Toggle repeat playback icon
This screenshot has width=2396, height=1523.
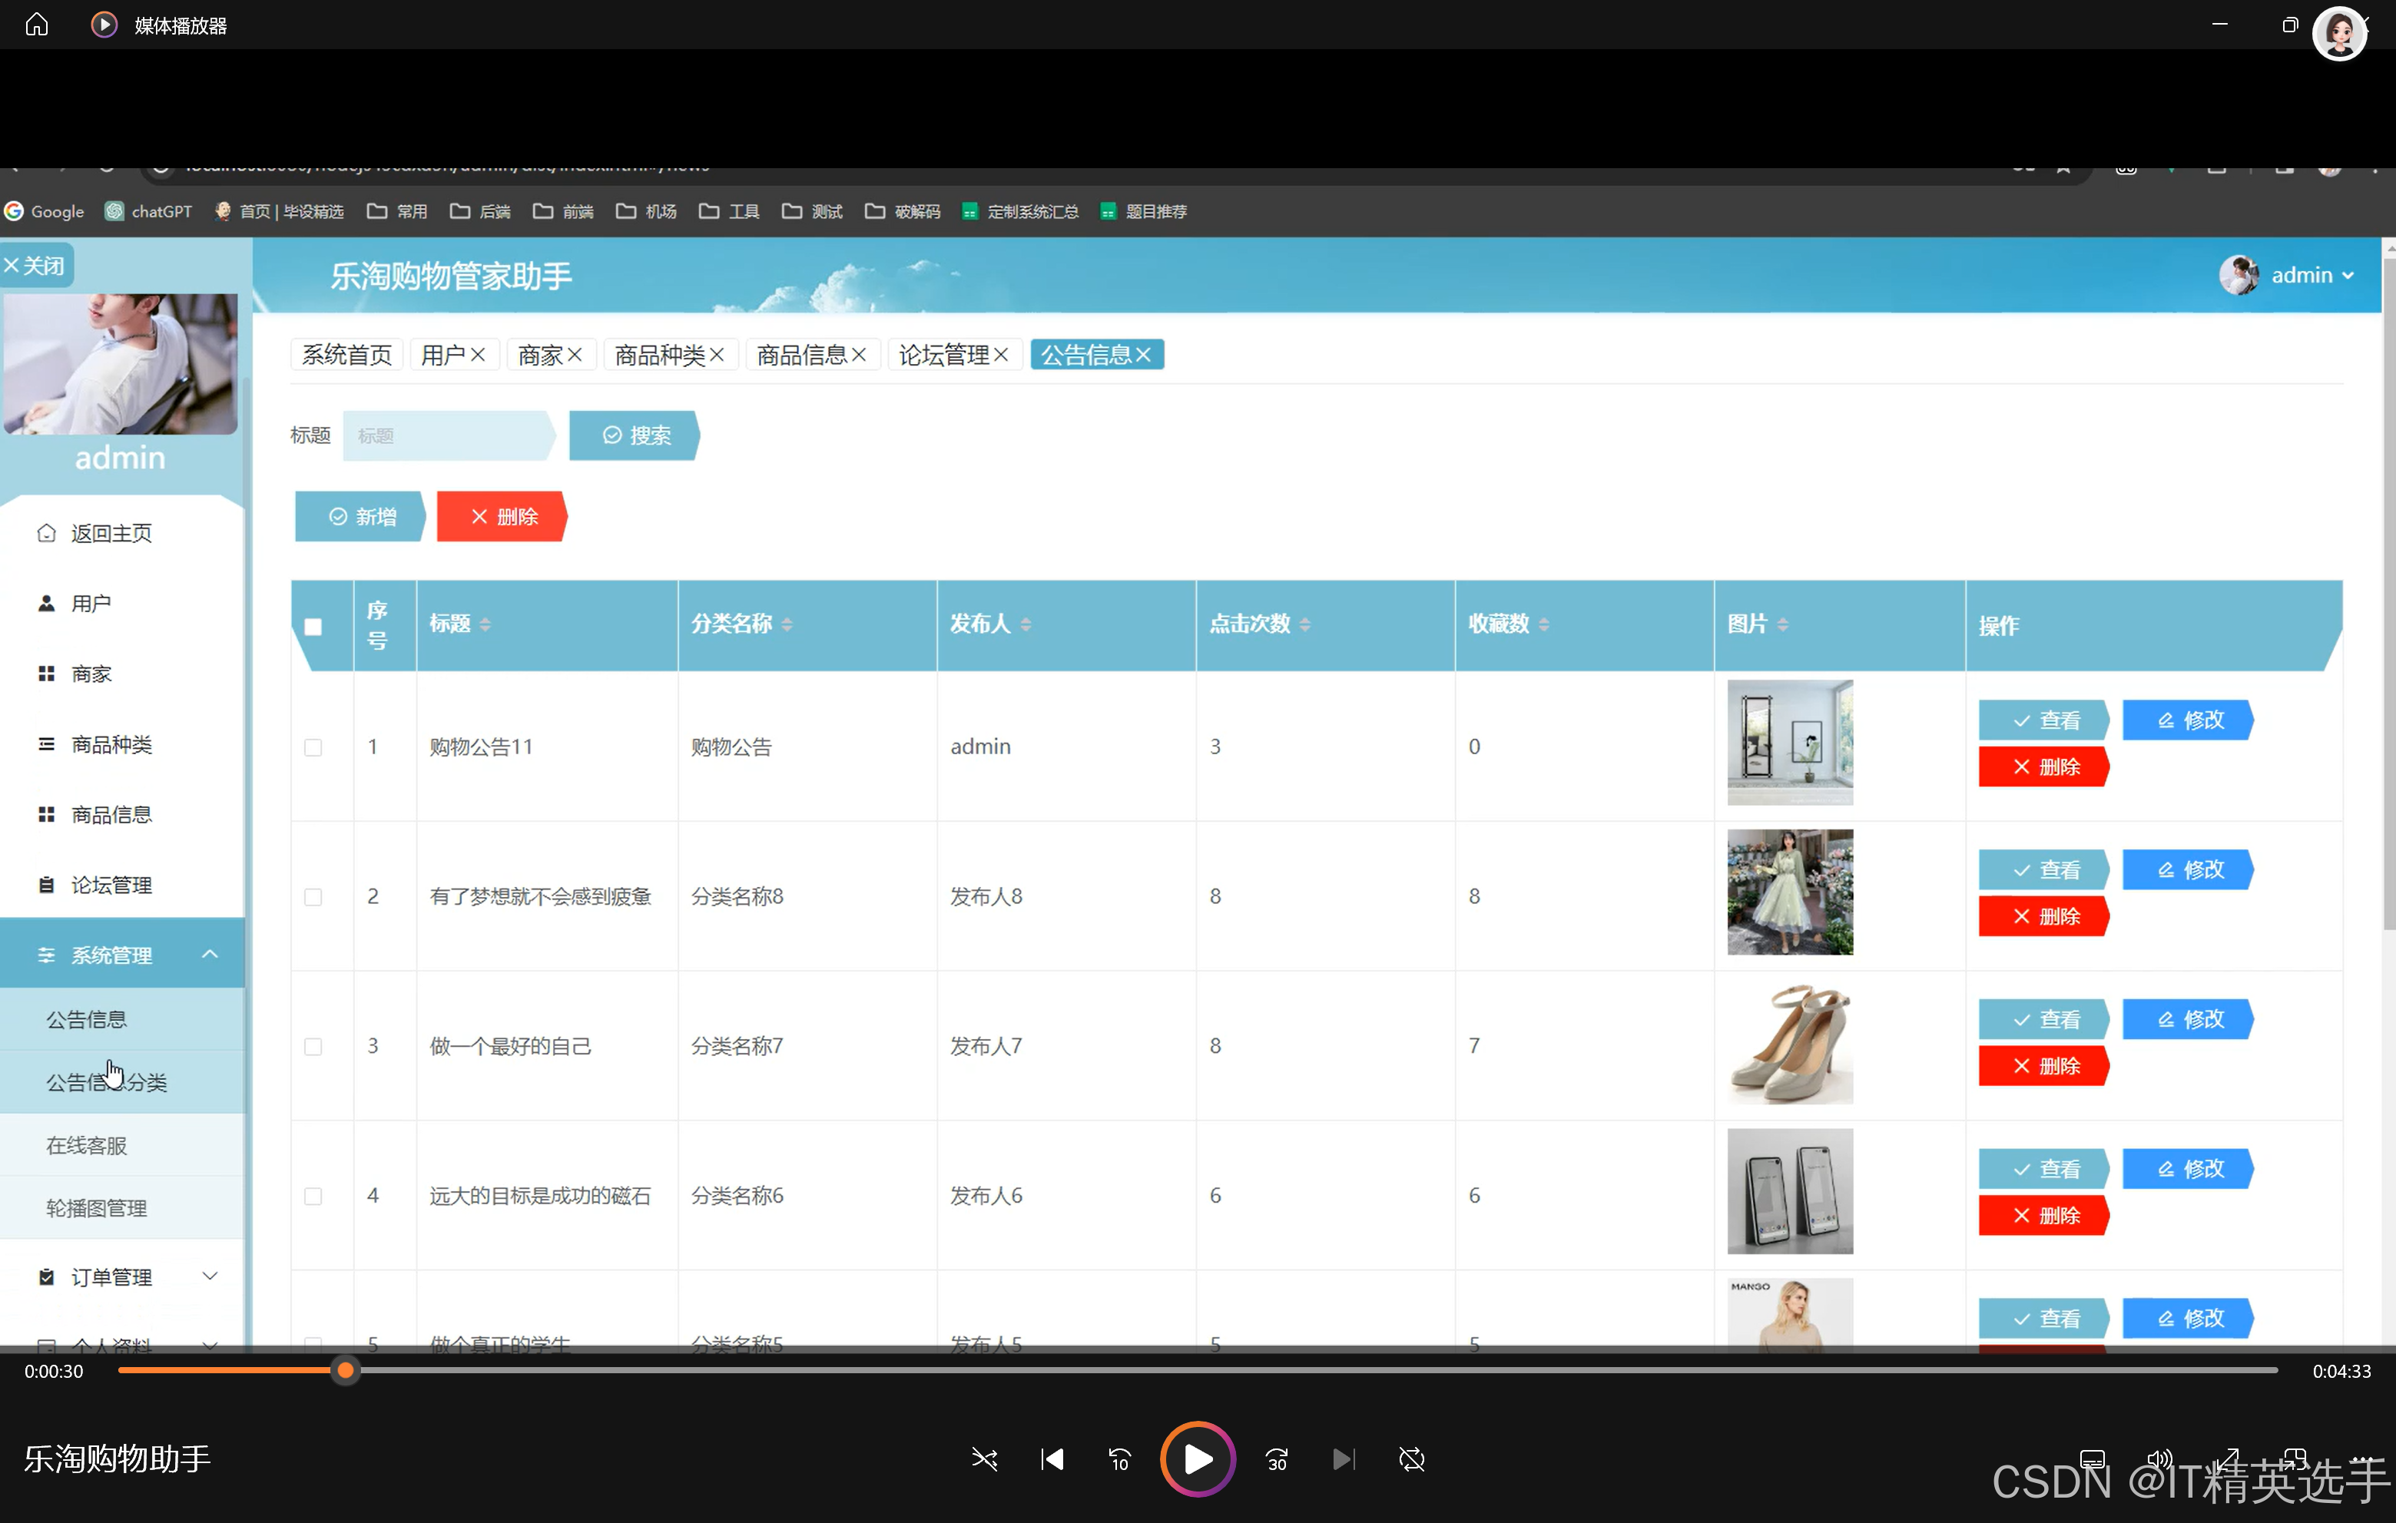click(1411, 1459)
